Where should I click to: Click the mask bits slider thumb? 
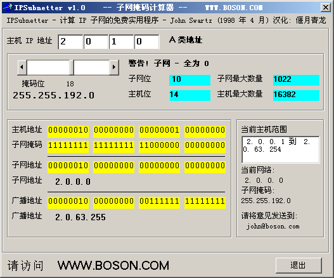pos(72,67)
